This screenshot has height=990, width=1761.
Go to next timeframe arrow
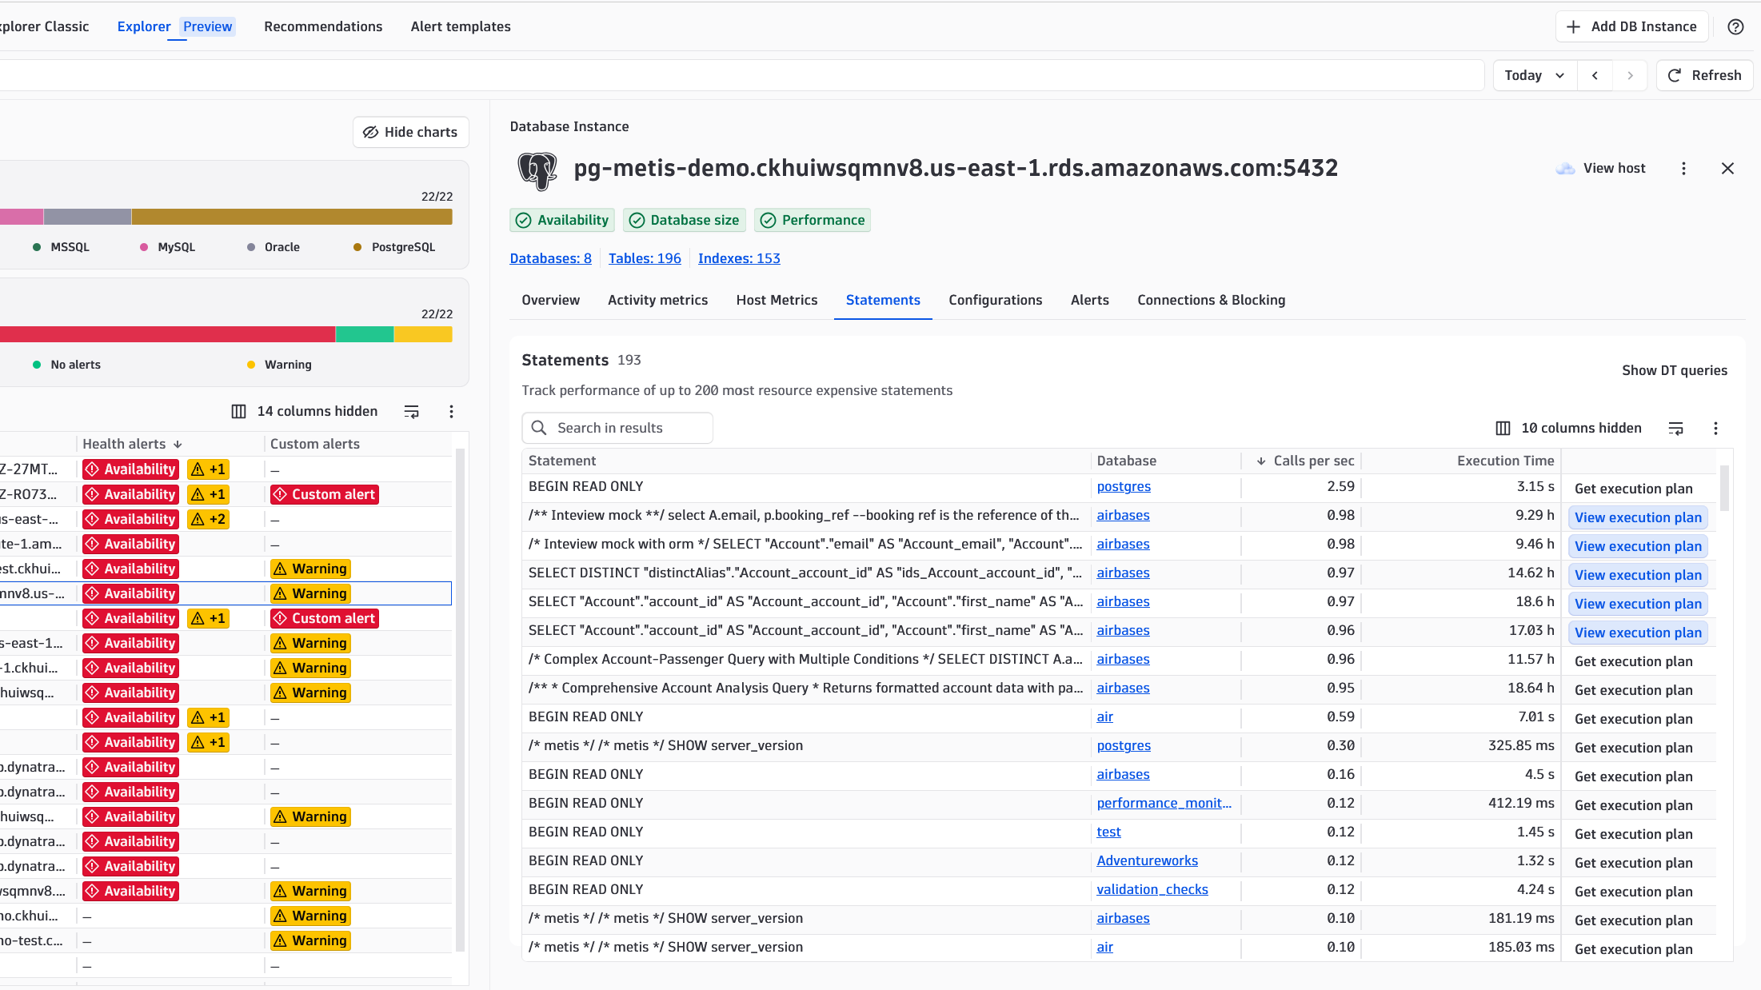pos(1630,75)
